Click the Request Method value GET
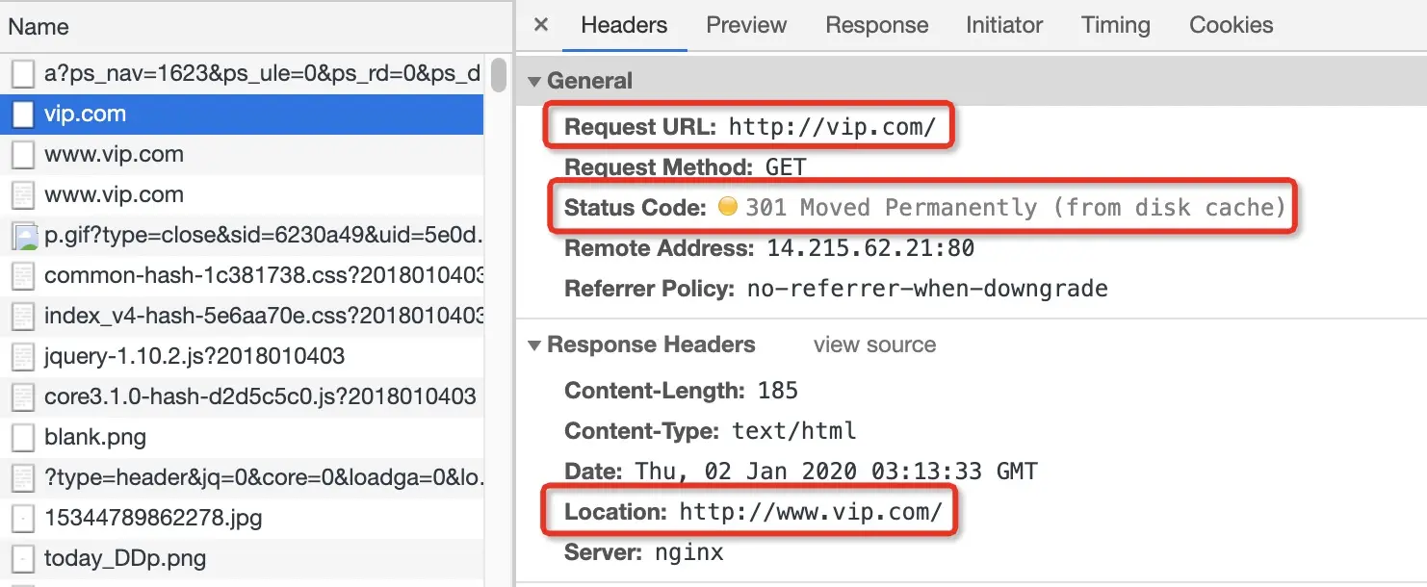 [786, 167]
